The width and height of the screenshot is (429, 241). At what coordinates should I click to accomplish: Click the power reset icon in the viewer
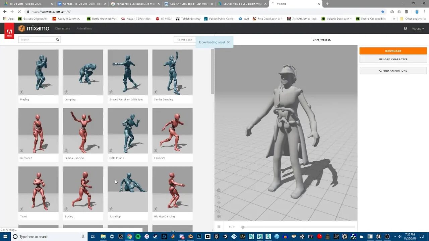coord(219,212)
